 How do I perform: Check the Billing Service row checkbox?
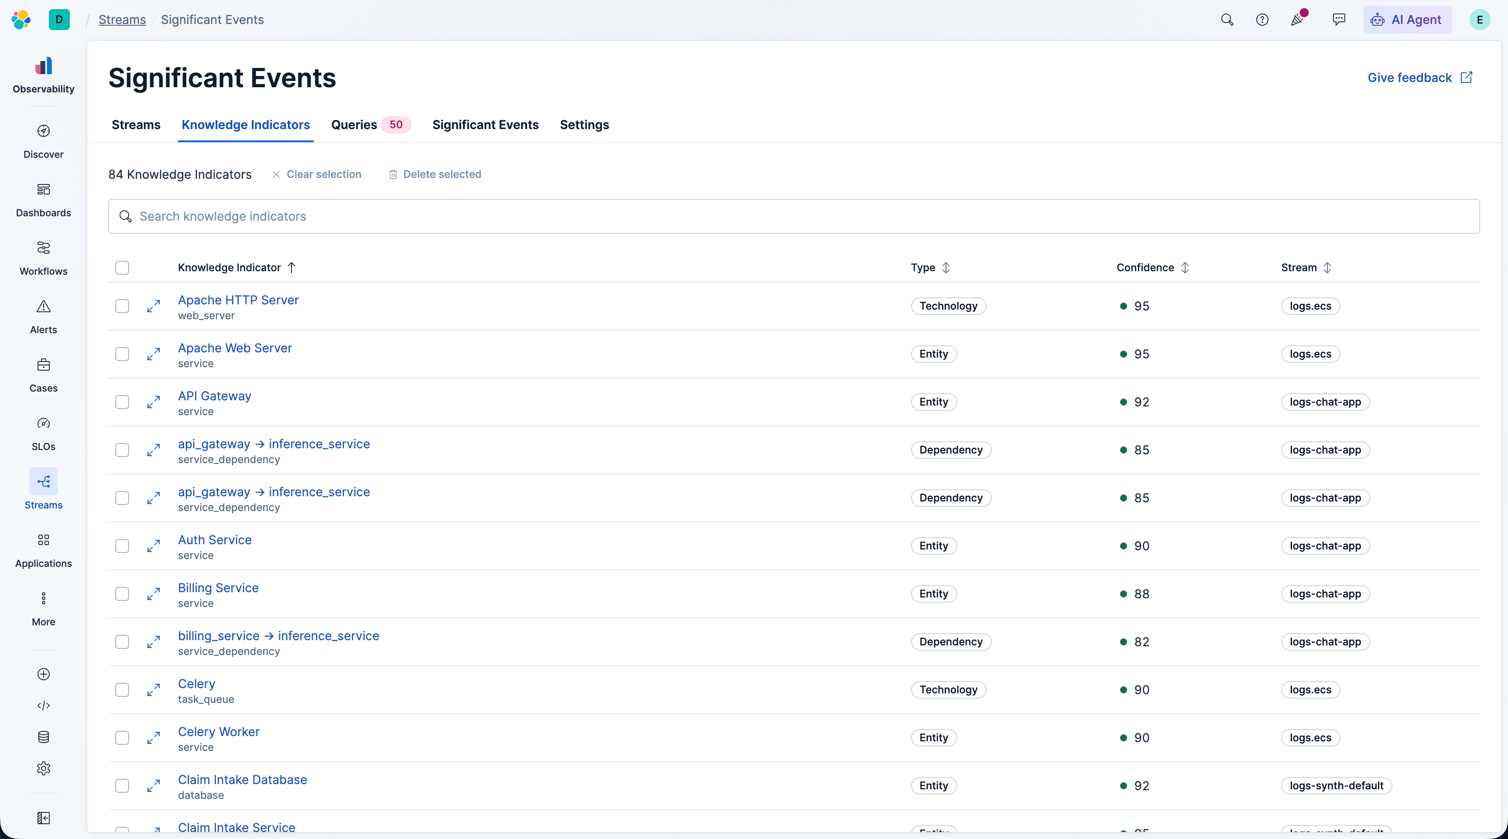pyautogui.click(x=122, y=594)
